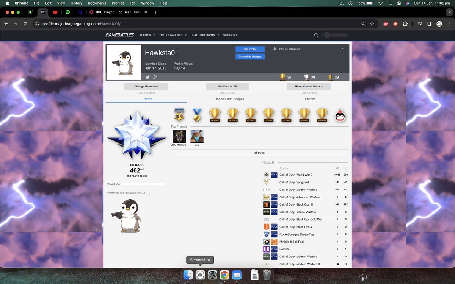Click the GAMEBATTLES logo
455x284 pixels.
coord(119,35)
